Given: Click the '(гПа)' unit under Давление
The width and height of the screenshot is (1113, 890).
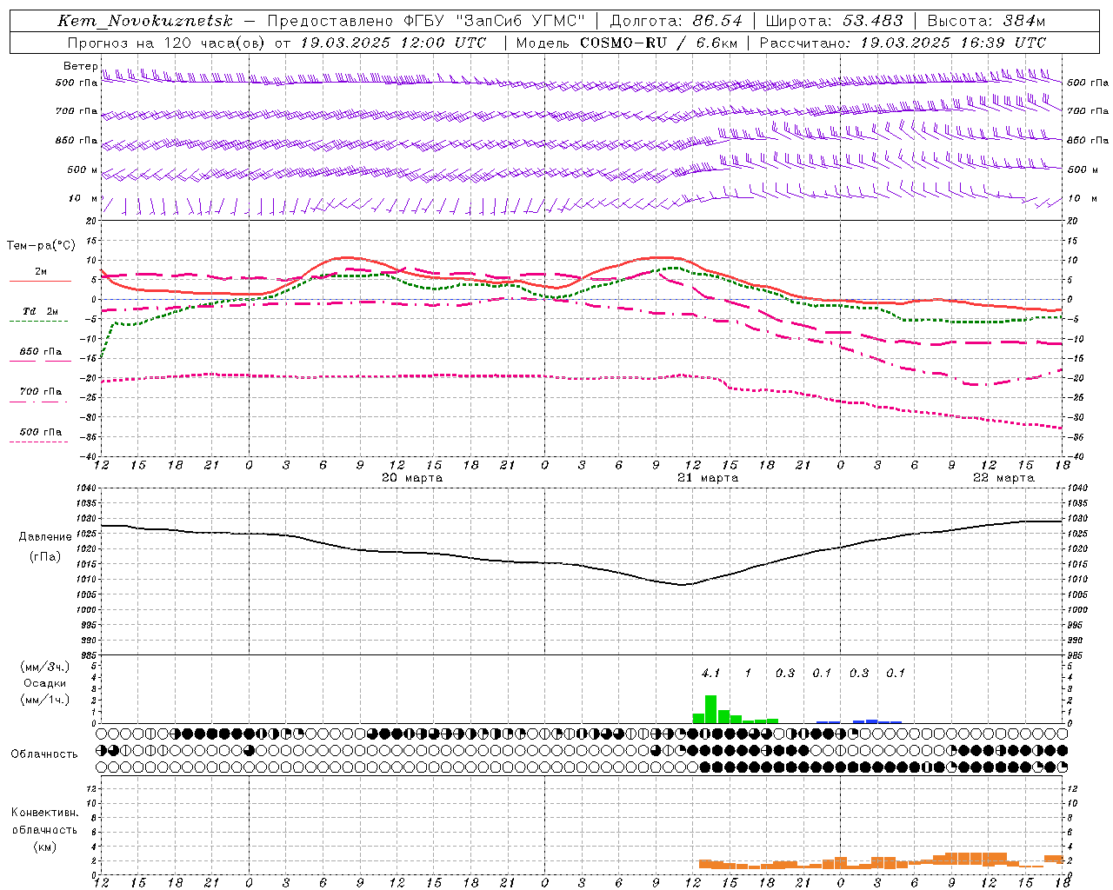Looking at the screenshot, I should pos(45,557).
